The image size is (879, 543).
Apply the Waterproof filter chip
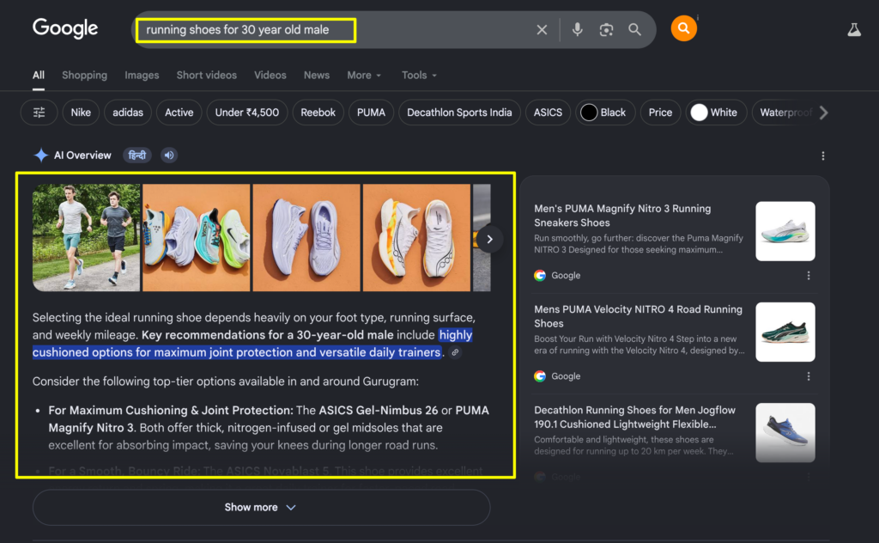coord(785,113)
